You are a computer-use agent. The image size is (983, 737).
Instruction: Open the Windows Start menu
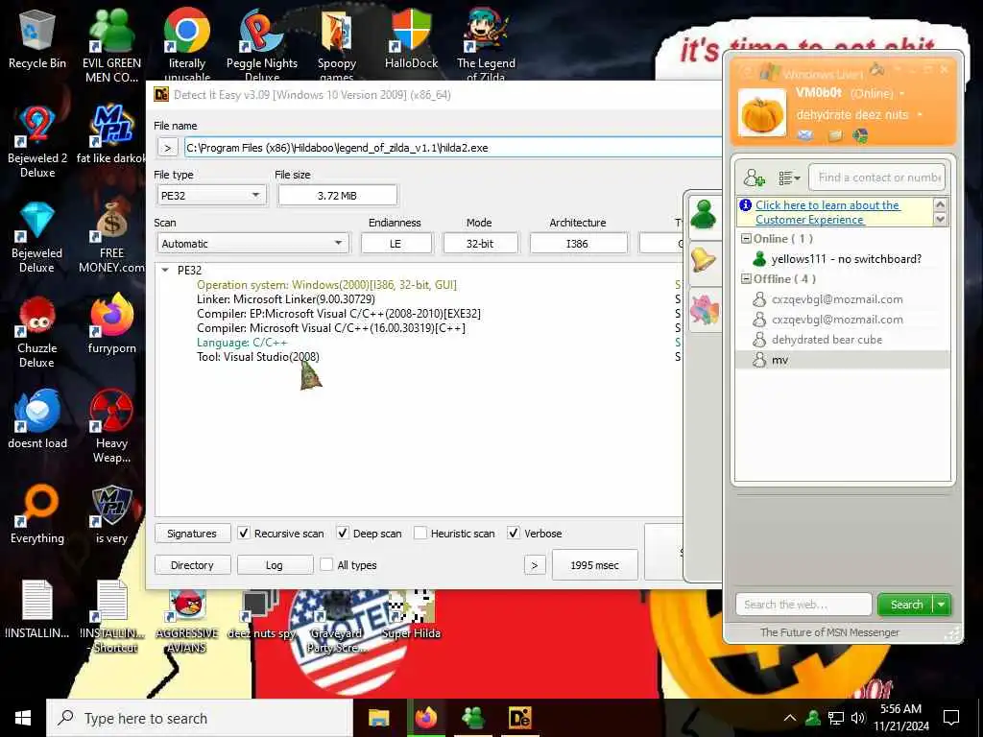(23, 718)
